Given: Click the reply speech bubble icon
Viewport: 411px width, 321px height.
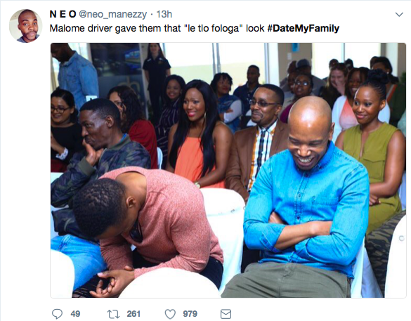Looking at the screenshot, I should (x=57, y=314).
